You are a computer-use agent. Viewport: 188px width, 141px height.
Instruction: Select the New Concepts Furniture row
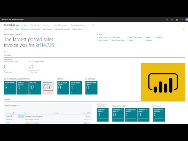click(48, 119)
